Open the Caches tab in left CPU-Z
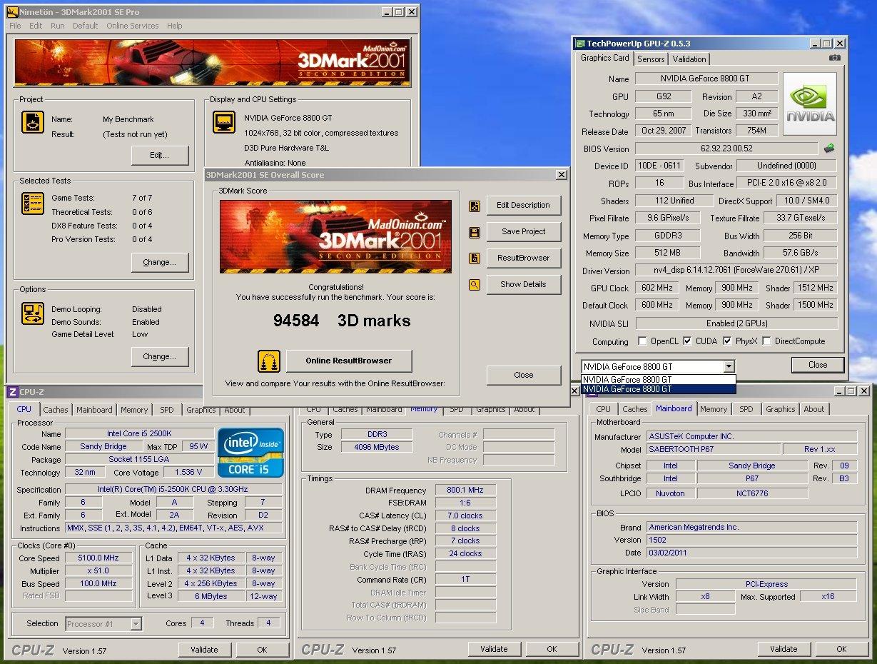The height and width of the screenshot is (664, 877). [56, 410]
